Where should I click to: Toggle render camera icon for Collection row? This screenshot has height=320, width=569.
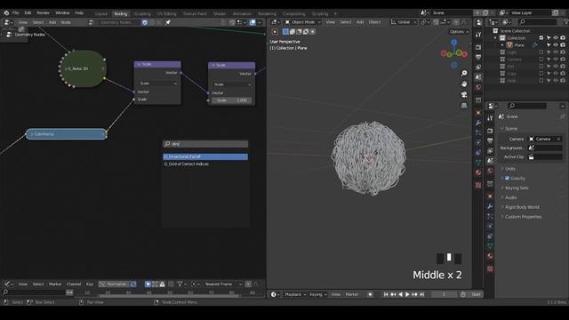(x=563, y=37)
